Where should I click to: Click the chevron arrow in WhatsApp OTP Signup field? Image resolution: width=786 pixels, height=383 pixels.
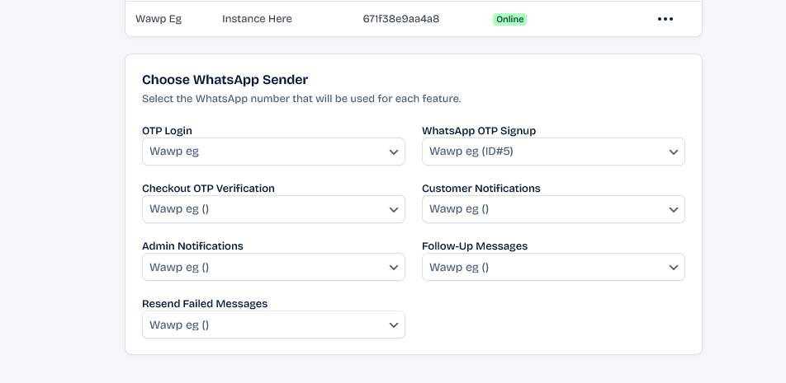[x=673, y=152]
